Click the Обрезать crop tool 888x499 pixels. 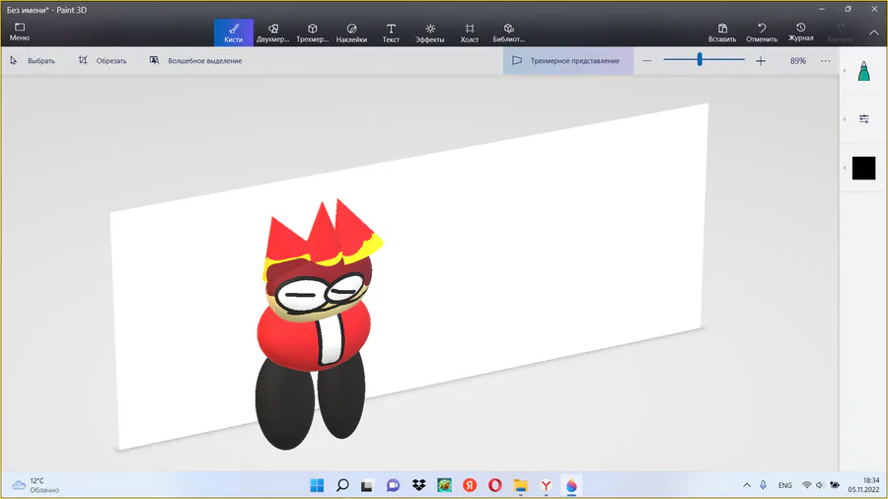tap(103, 60)
